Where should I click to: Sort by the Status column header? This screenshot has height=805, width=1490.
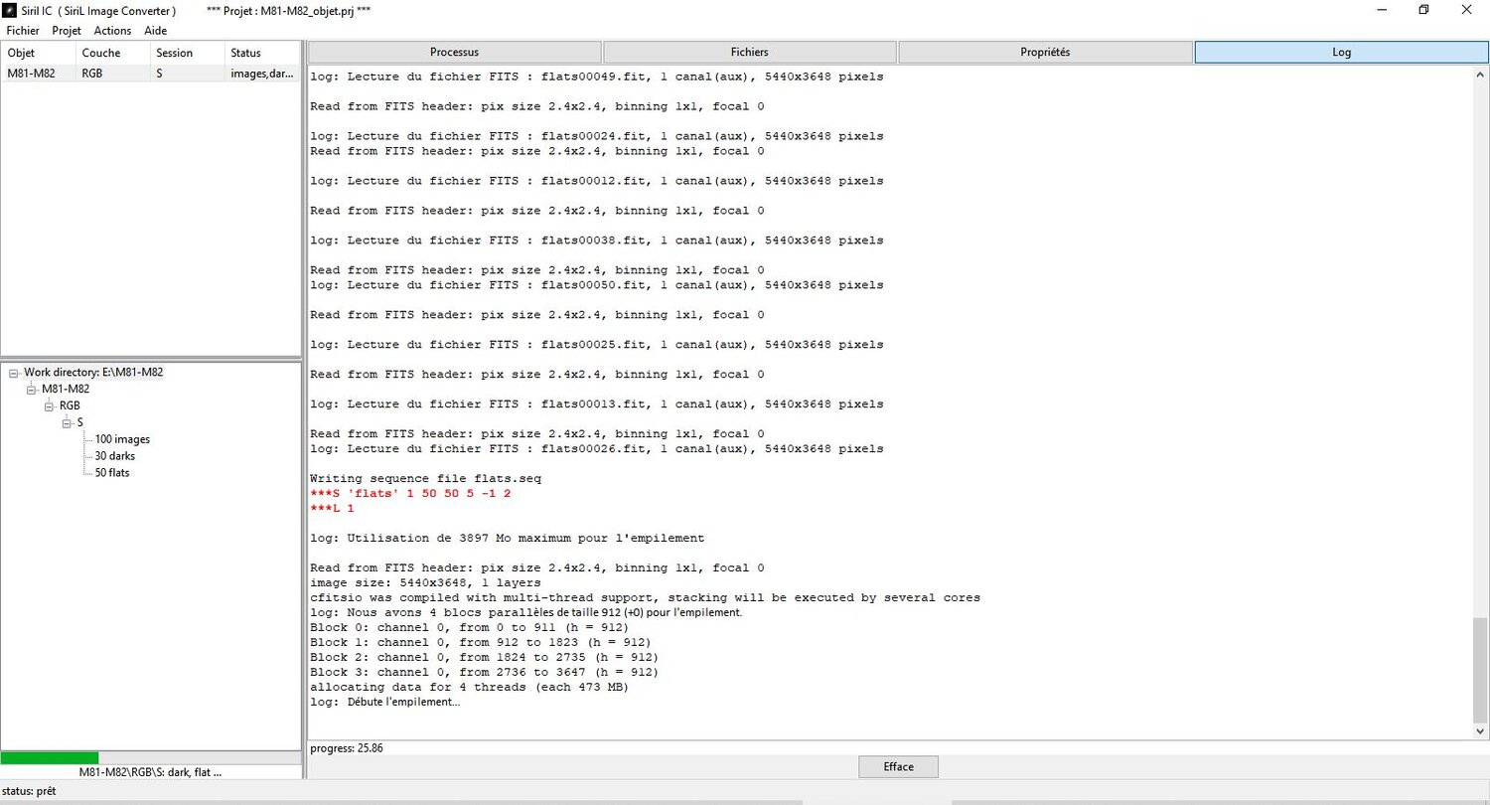pos(262,53)
